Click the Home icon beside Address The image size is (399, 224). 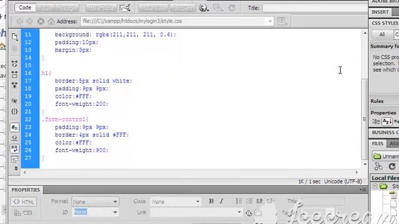(x=51, y=21)
